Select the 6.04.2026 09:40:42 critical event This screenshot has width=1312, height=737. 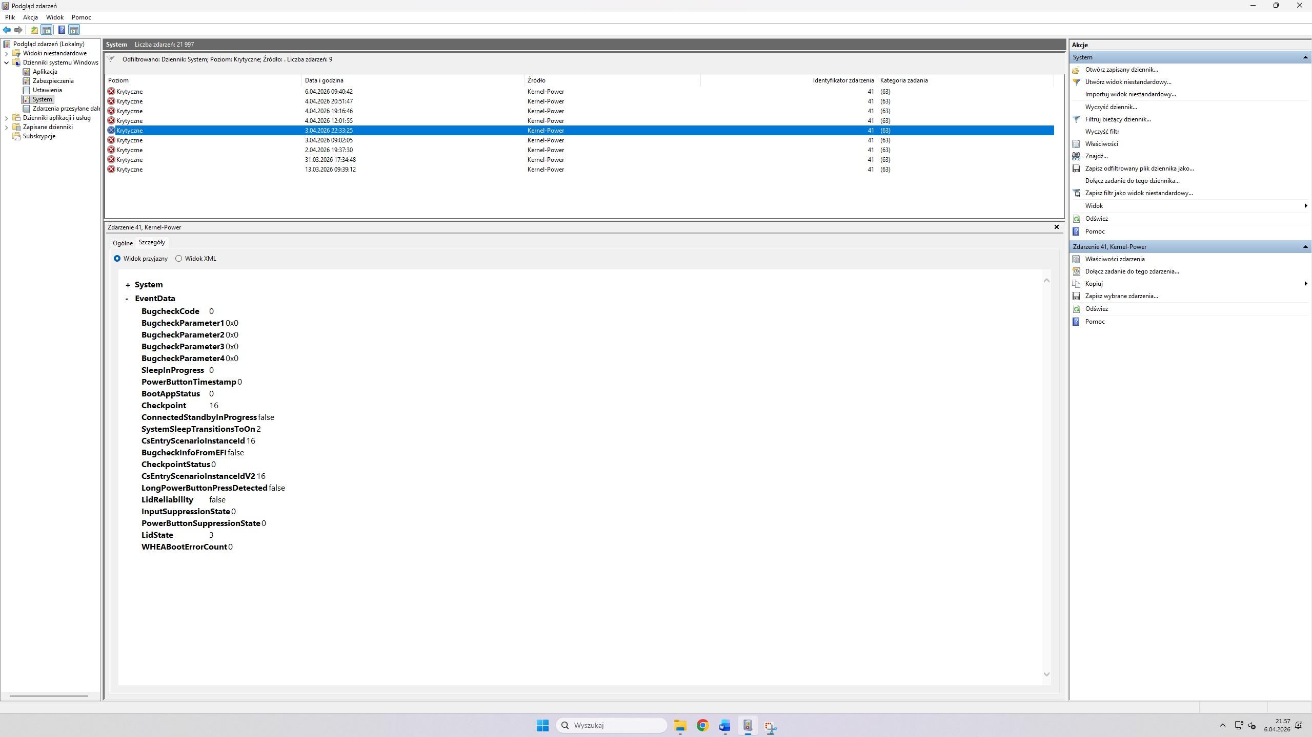[328, 92]
